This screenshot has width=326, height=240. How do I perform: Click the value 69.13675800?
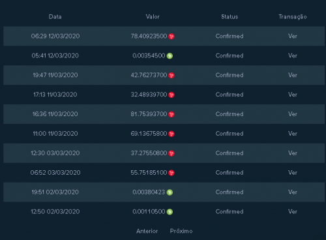pyautogui.click(x=149, y=134)
